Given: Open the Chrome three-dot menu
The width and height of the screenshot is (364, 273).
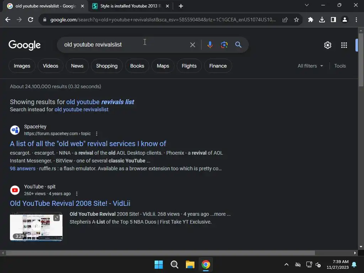Looking at the screenshot, I should click(x=356, y=20).
